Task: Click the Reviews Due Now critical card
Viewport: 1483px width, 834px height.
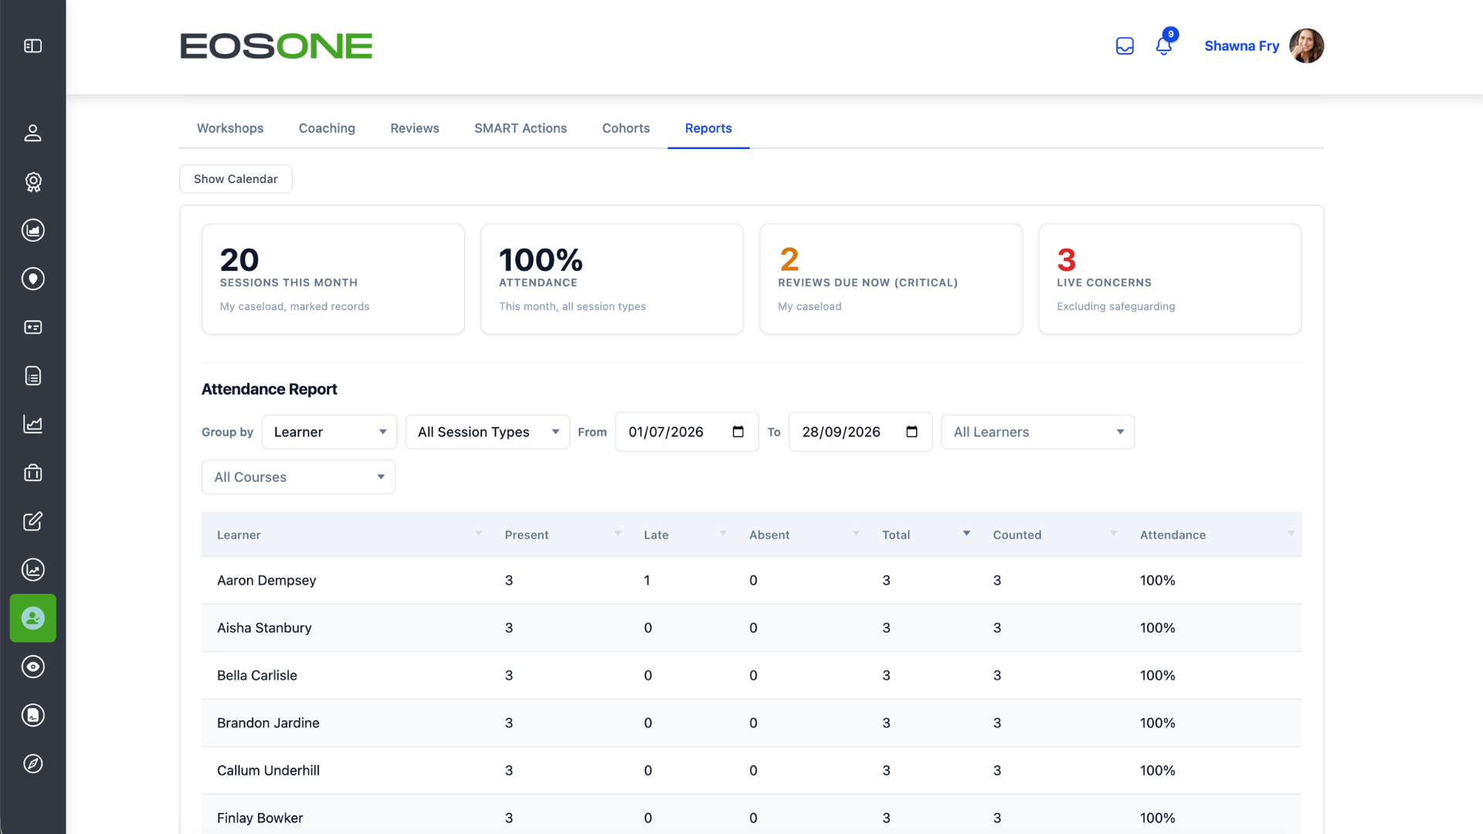Action: point(891,279)
